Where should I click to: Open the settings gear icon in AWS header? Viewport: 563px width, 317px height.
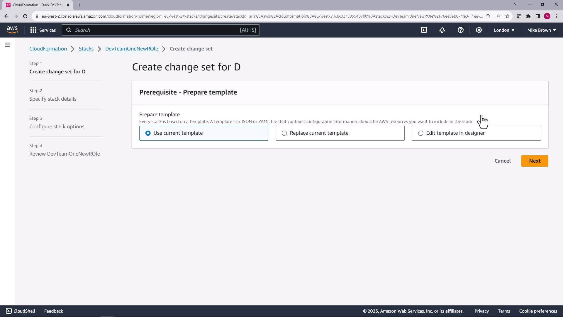pyautogui.click(x=479, y=30)
